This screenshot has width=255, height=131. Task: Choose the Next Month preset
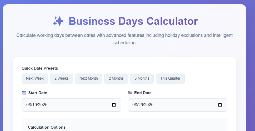click(x=88, y=79)
